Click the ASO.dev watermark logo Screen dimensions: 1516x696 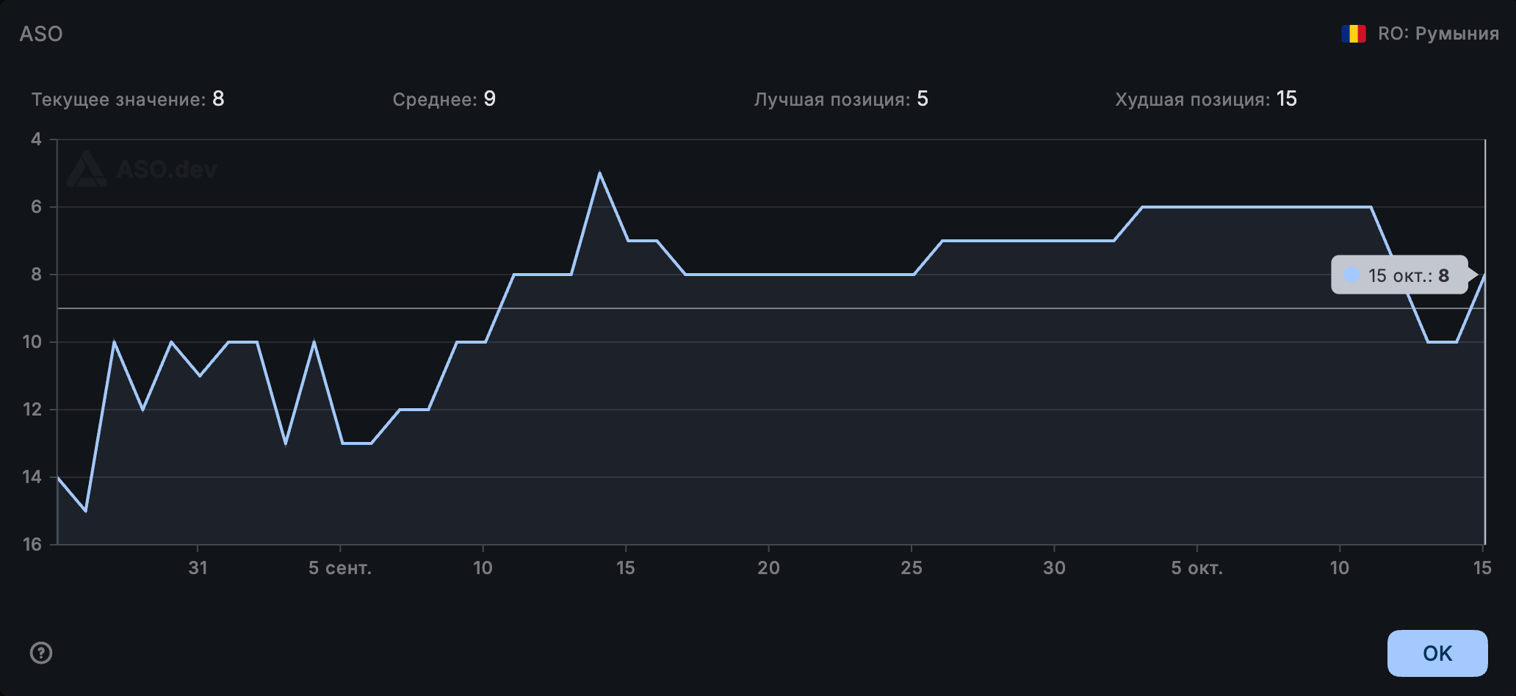(142, 170)
